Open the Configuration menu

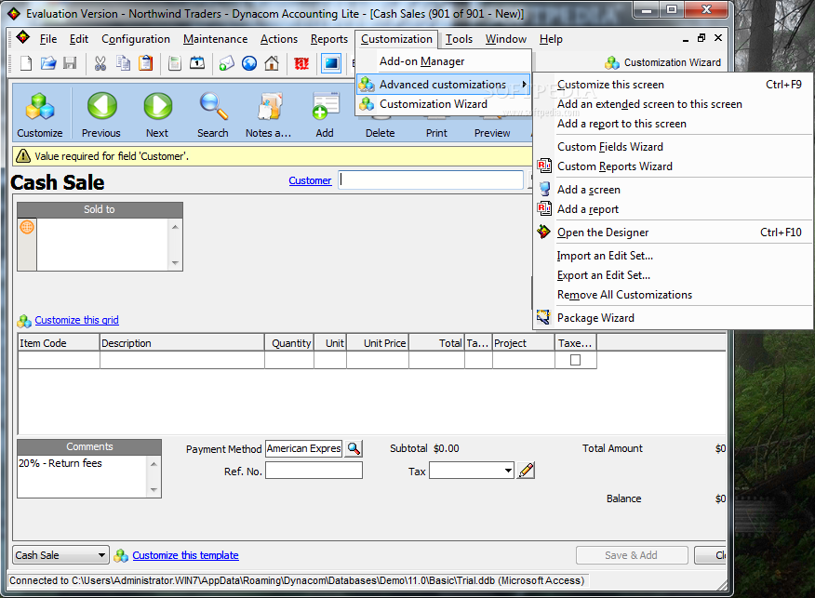pyautogui.click(x=136, y=39)
